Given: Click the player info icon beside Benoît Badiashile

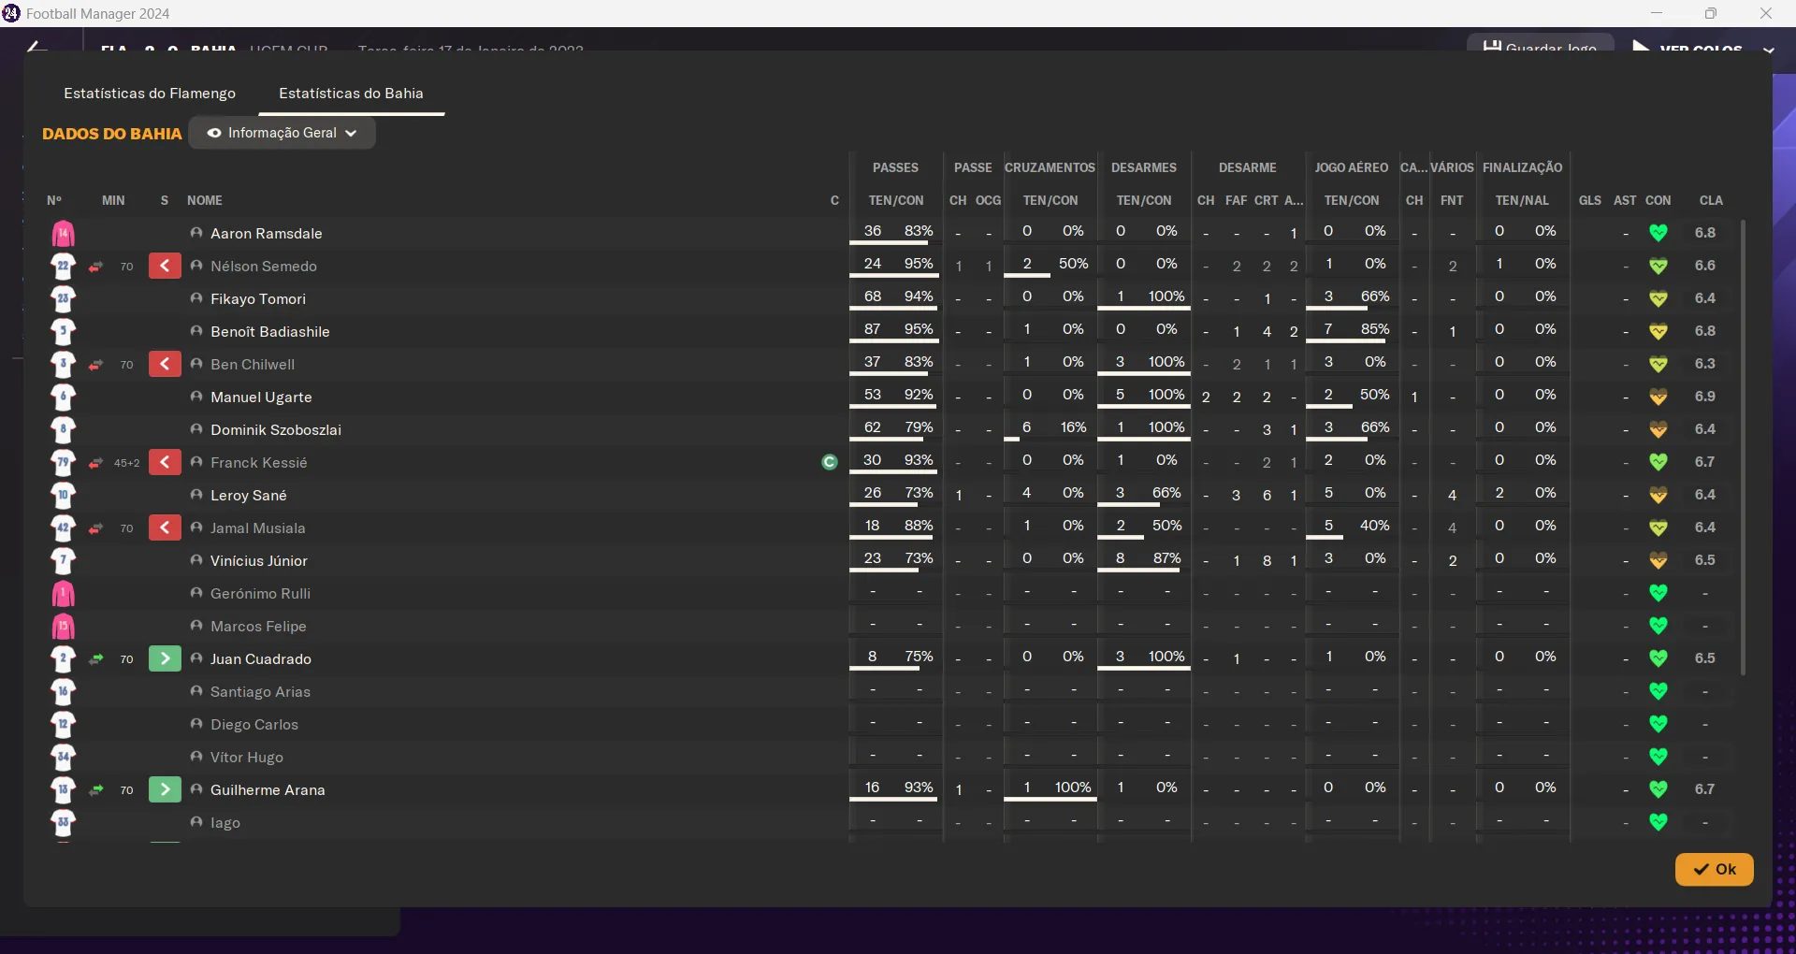Looking at the screenshot, I should [x=196, y=331].
